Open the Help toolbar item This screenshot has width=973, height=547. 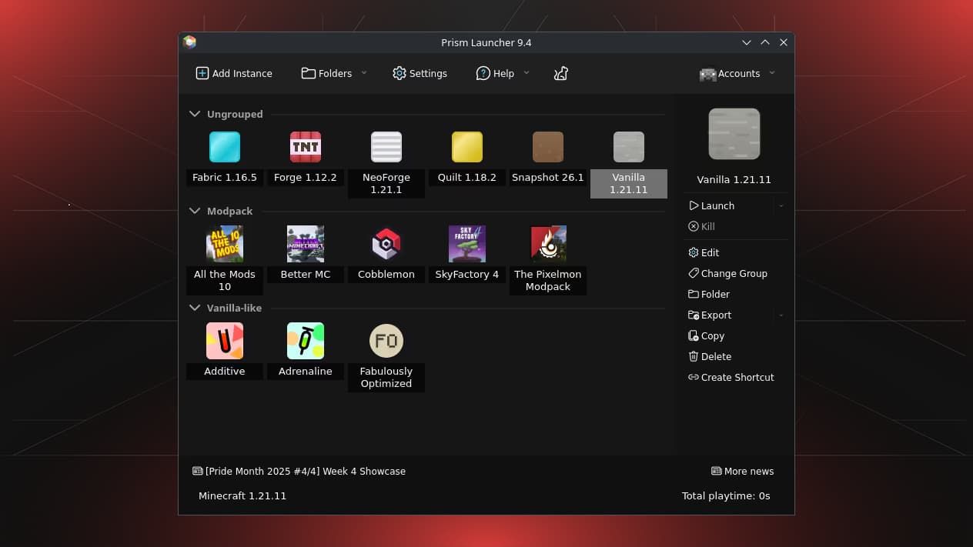(x=495, y=73)
